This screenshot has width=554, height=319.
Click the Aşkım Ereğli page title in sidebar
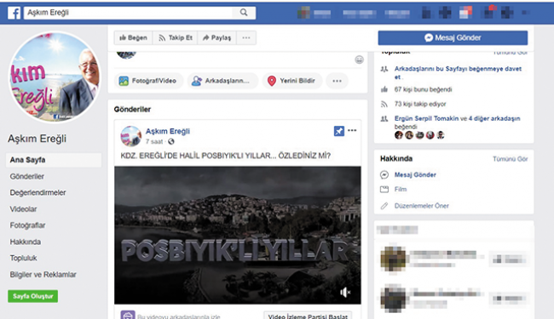[x=38, y=139]
